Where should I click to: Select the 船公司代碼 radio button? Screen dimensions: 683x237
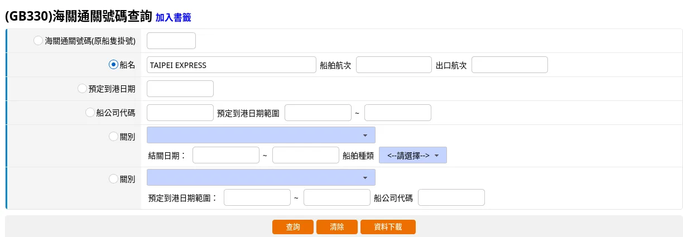[90, 112]
